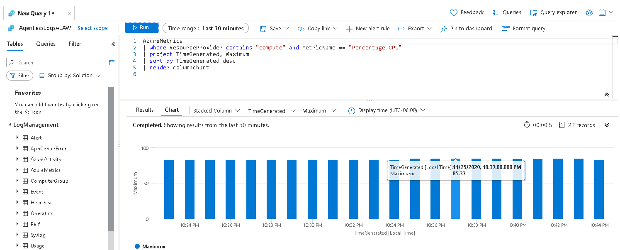Viewport: 620px width, 250px height.
Task: Click the Save icon
Action: tap(264, 28)
